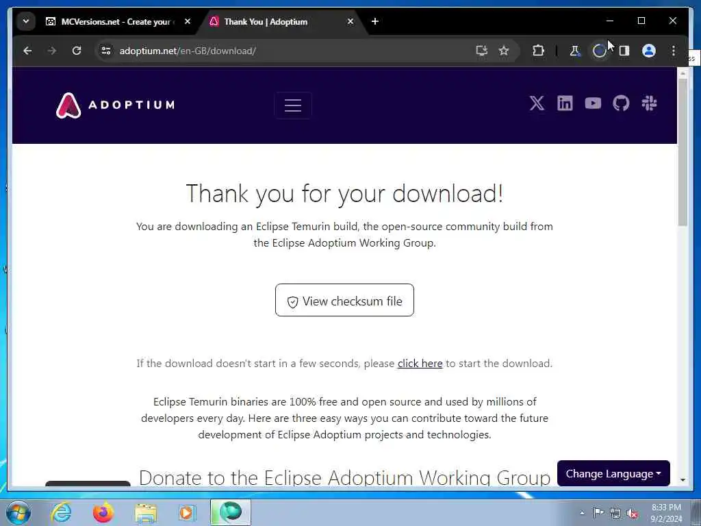Viewport: 701px width, 526px height.
Task: Launch Internet Explorer from the taskbar
Action: tap(61, 512)
